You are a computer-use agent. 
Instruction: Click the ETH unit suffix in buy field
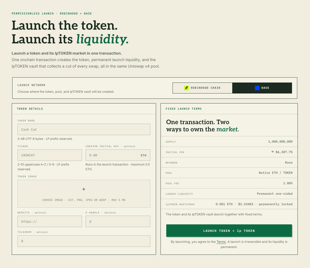(x=143, y=155)
